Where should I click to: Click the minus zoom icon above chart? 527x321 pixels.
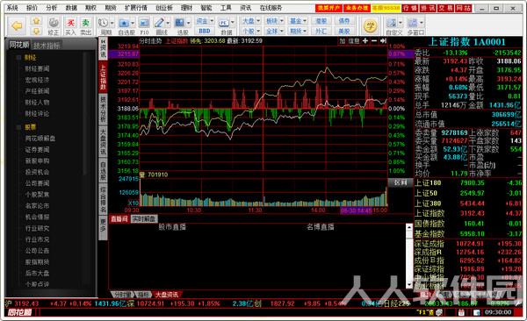tap(374, 40)
